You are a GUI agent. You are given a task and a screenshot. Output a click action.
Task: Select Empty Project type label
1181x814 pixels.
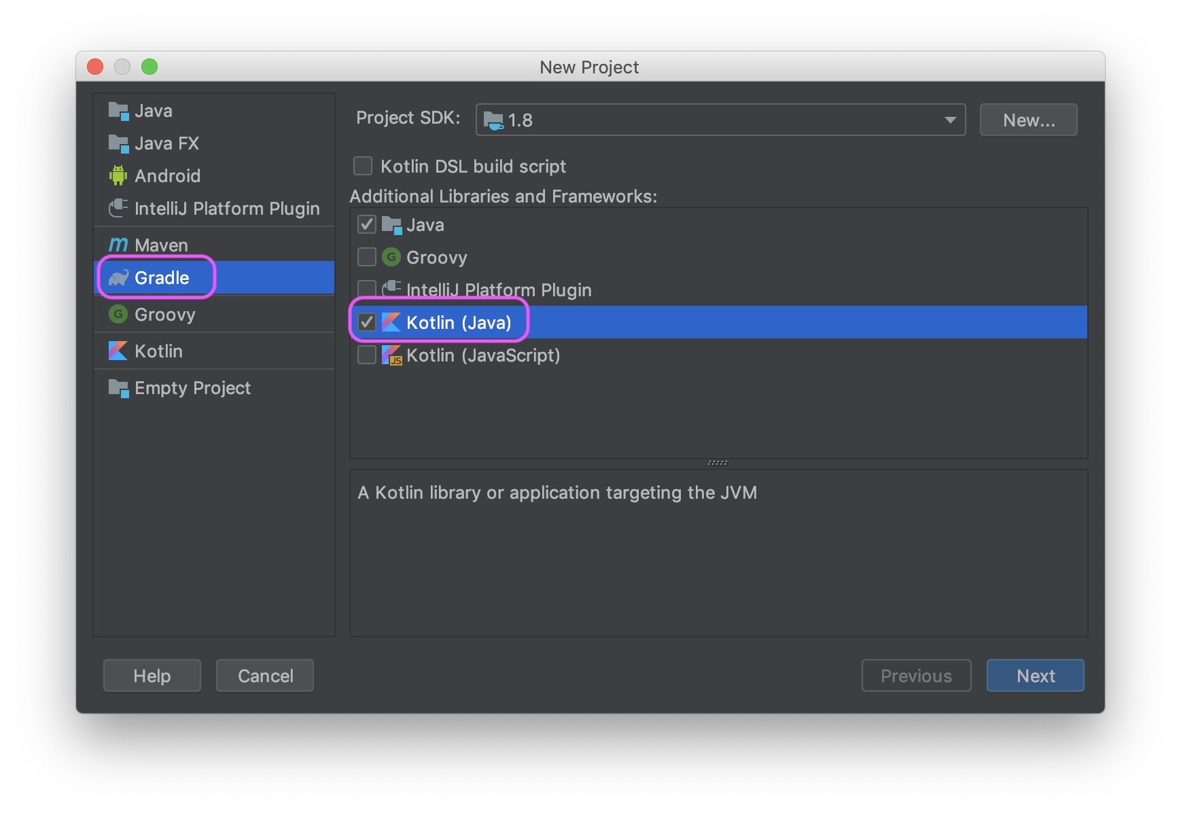(193, 388)
